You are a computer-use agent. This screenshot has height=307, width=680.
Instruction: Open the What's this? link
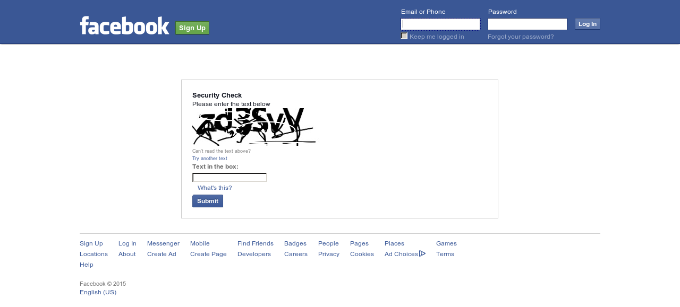(x=215, y=188)
